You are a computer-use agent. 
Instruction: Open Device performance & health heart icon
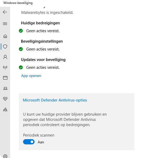(5, 99)
